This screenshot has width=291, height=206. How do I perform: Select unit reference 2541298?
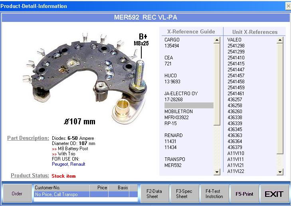[x=236, y=46]
